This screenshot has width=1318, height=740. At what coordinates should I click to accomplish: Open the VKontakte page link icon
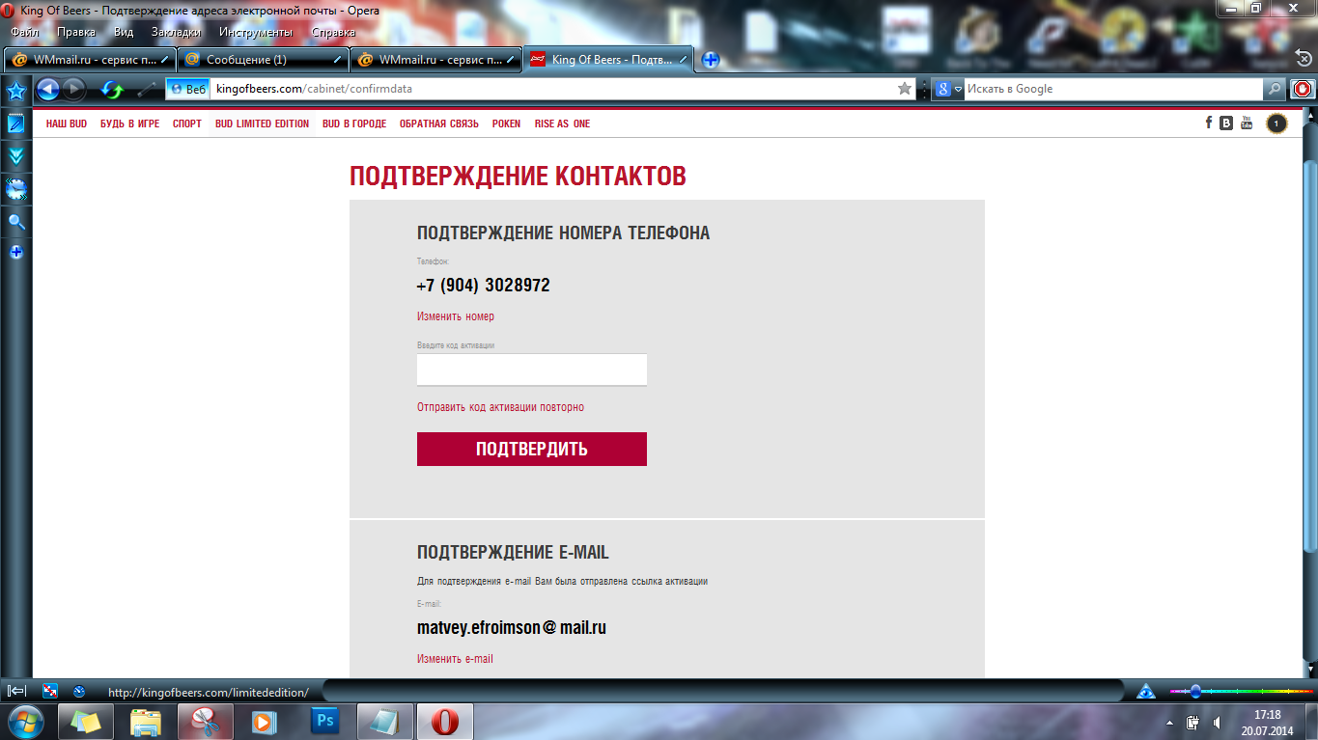coord(1226,123)
